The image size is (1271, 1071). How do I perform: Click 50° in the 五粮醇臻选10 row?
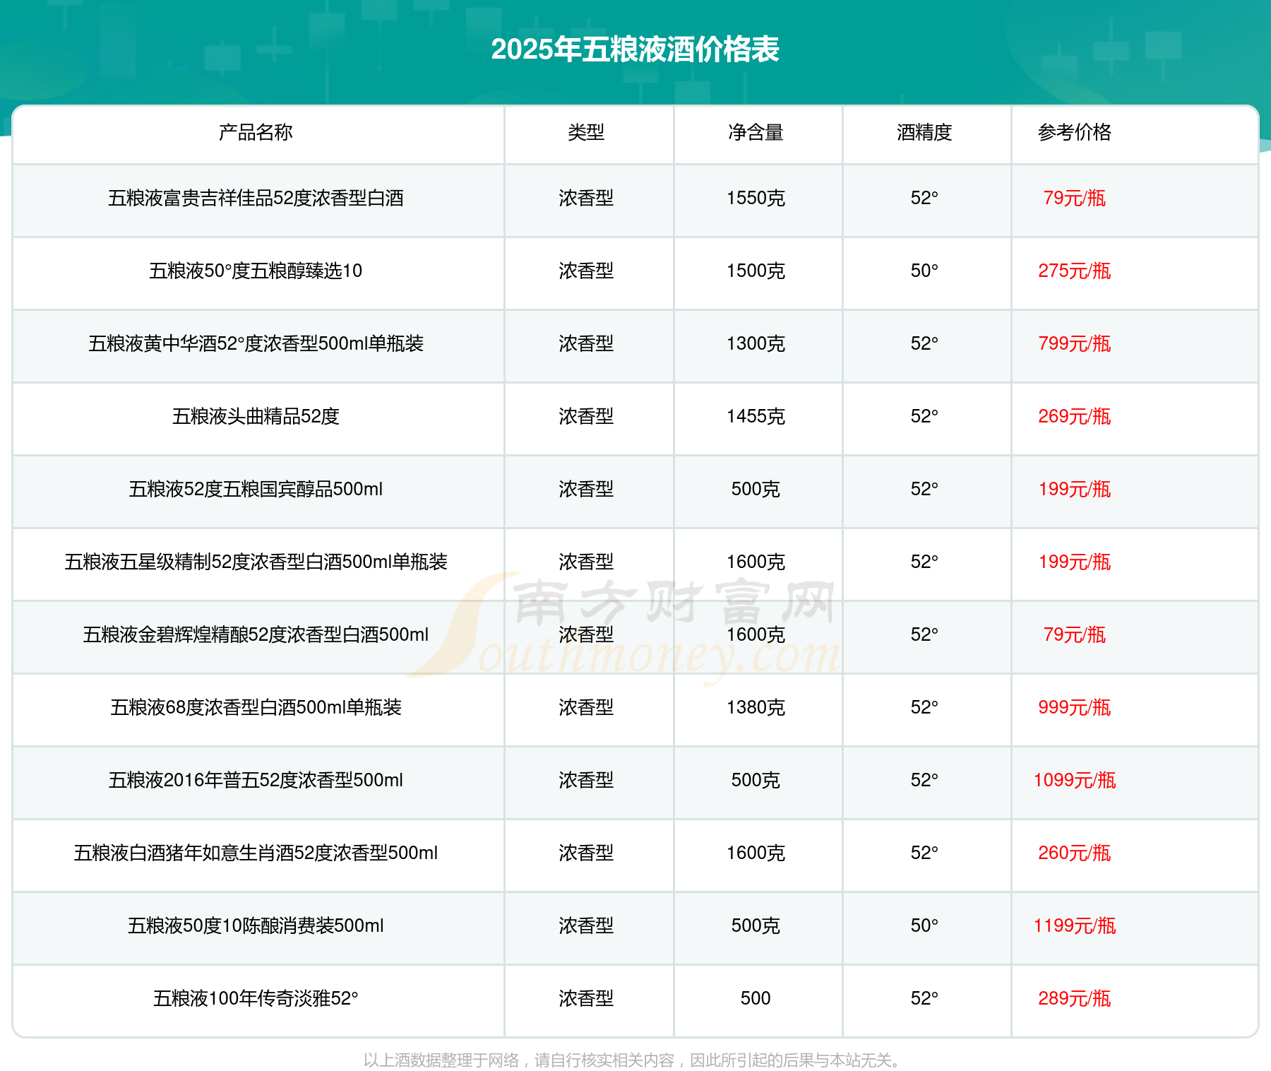coord(924,271)
